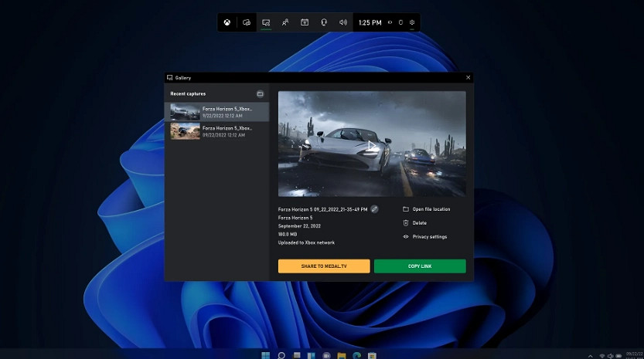Play the Forza Horizon 5 video preview
644x359 pixels.
point(372,144)
